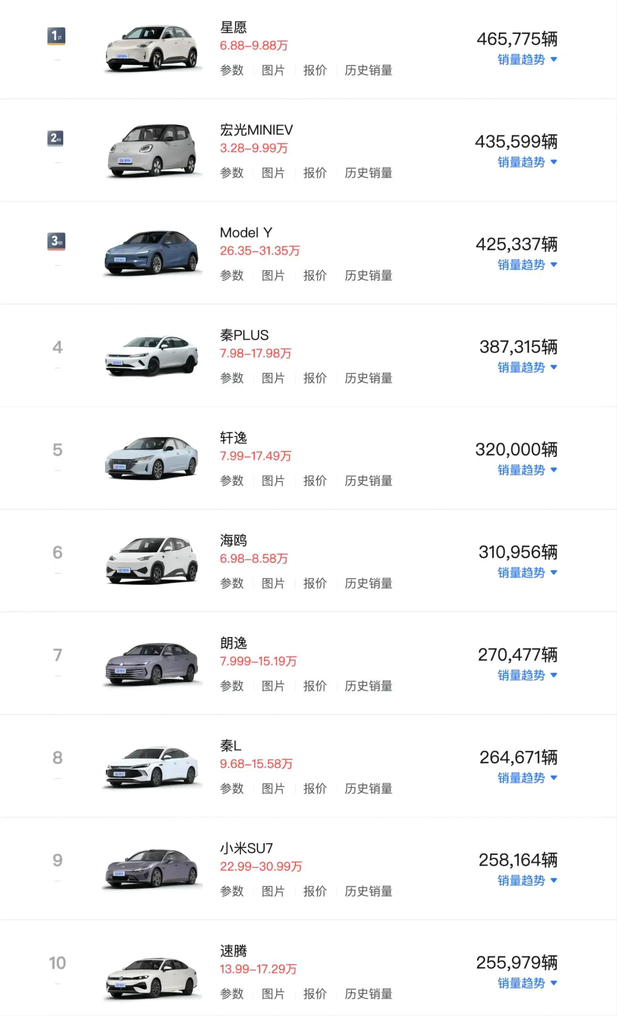The image size is (617, 1016).
Task: Open 参数 for 海鸥
Action: click(232, 583)
